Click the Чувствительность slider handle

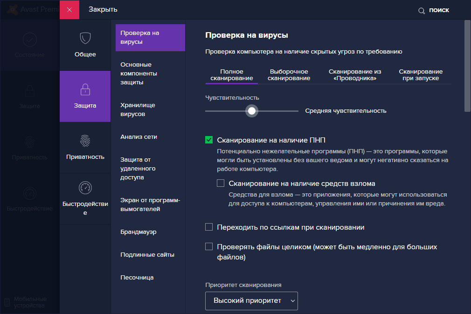click(x=252, y=111)
